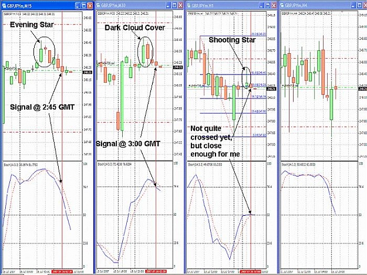This screenshot has height=275, width=367.
Task: Click the GBPJPYm,M30 chart window icon
Action: point(98,5)
